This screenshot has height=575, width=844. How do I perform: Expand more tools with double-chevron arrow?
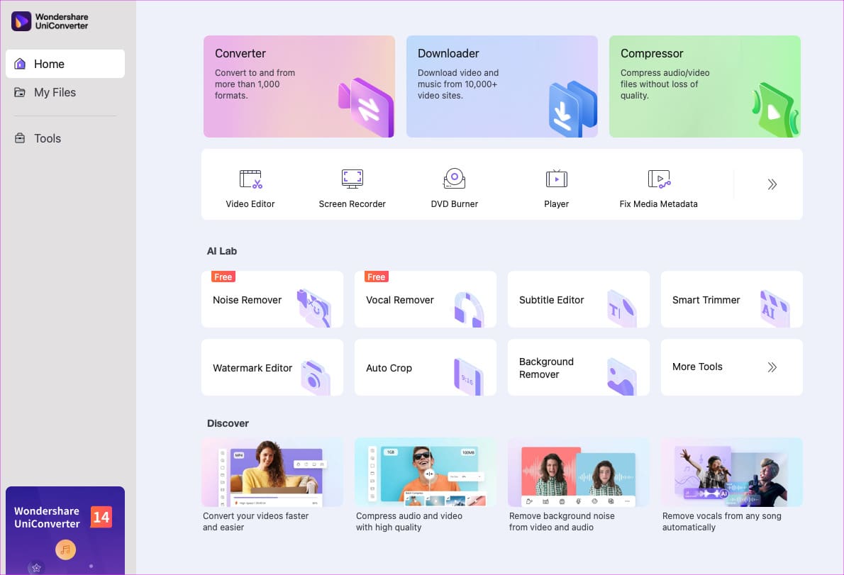click(772, 184)
